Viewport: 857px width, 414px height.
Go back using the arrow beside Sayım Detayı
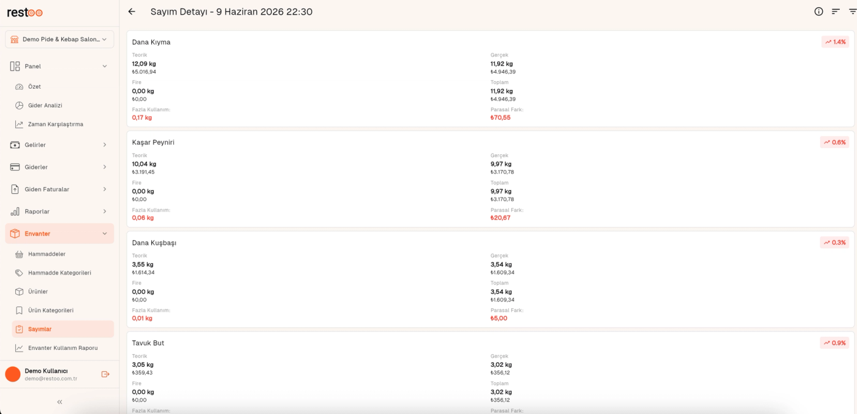[x=132, y=12]
